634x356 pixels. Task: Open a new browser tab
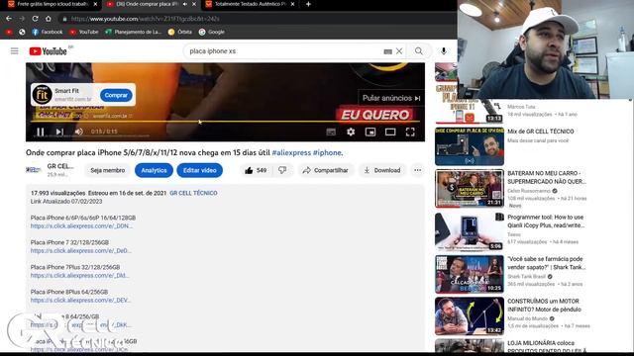pyautogui.click(x=308, y=4)
